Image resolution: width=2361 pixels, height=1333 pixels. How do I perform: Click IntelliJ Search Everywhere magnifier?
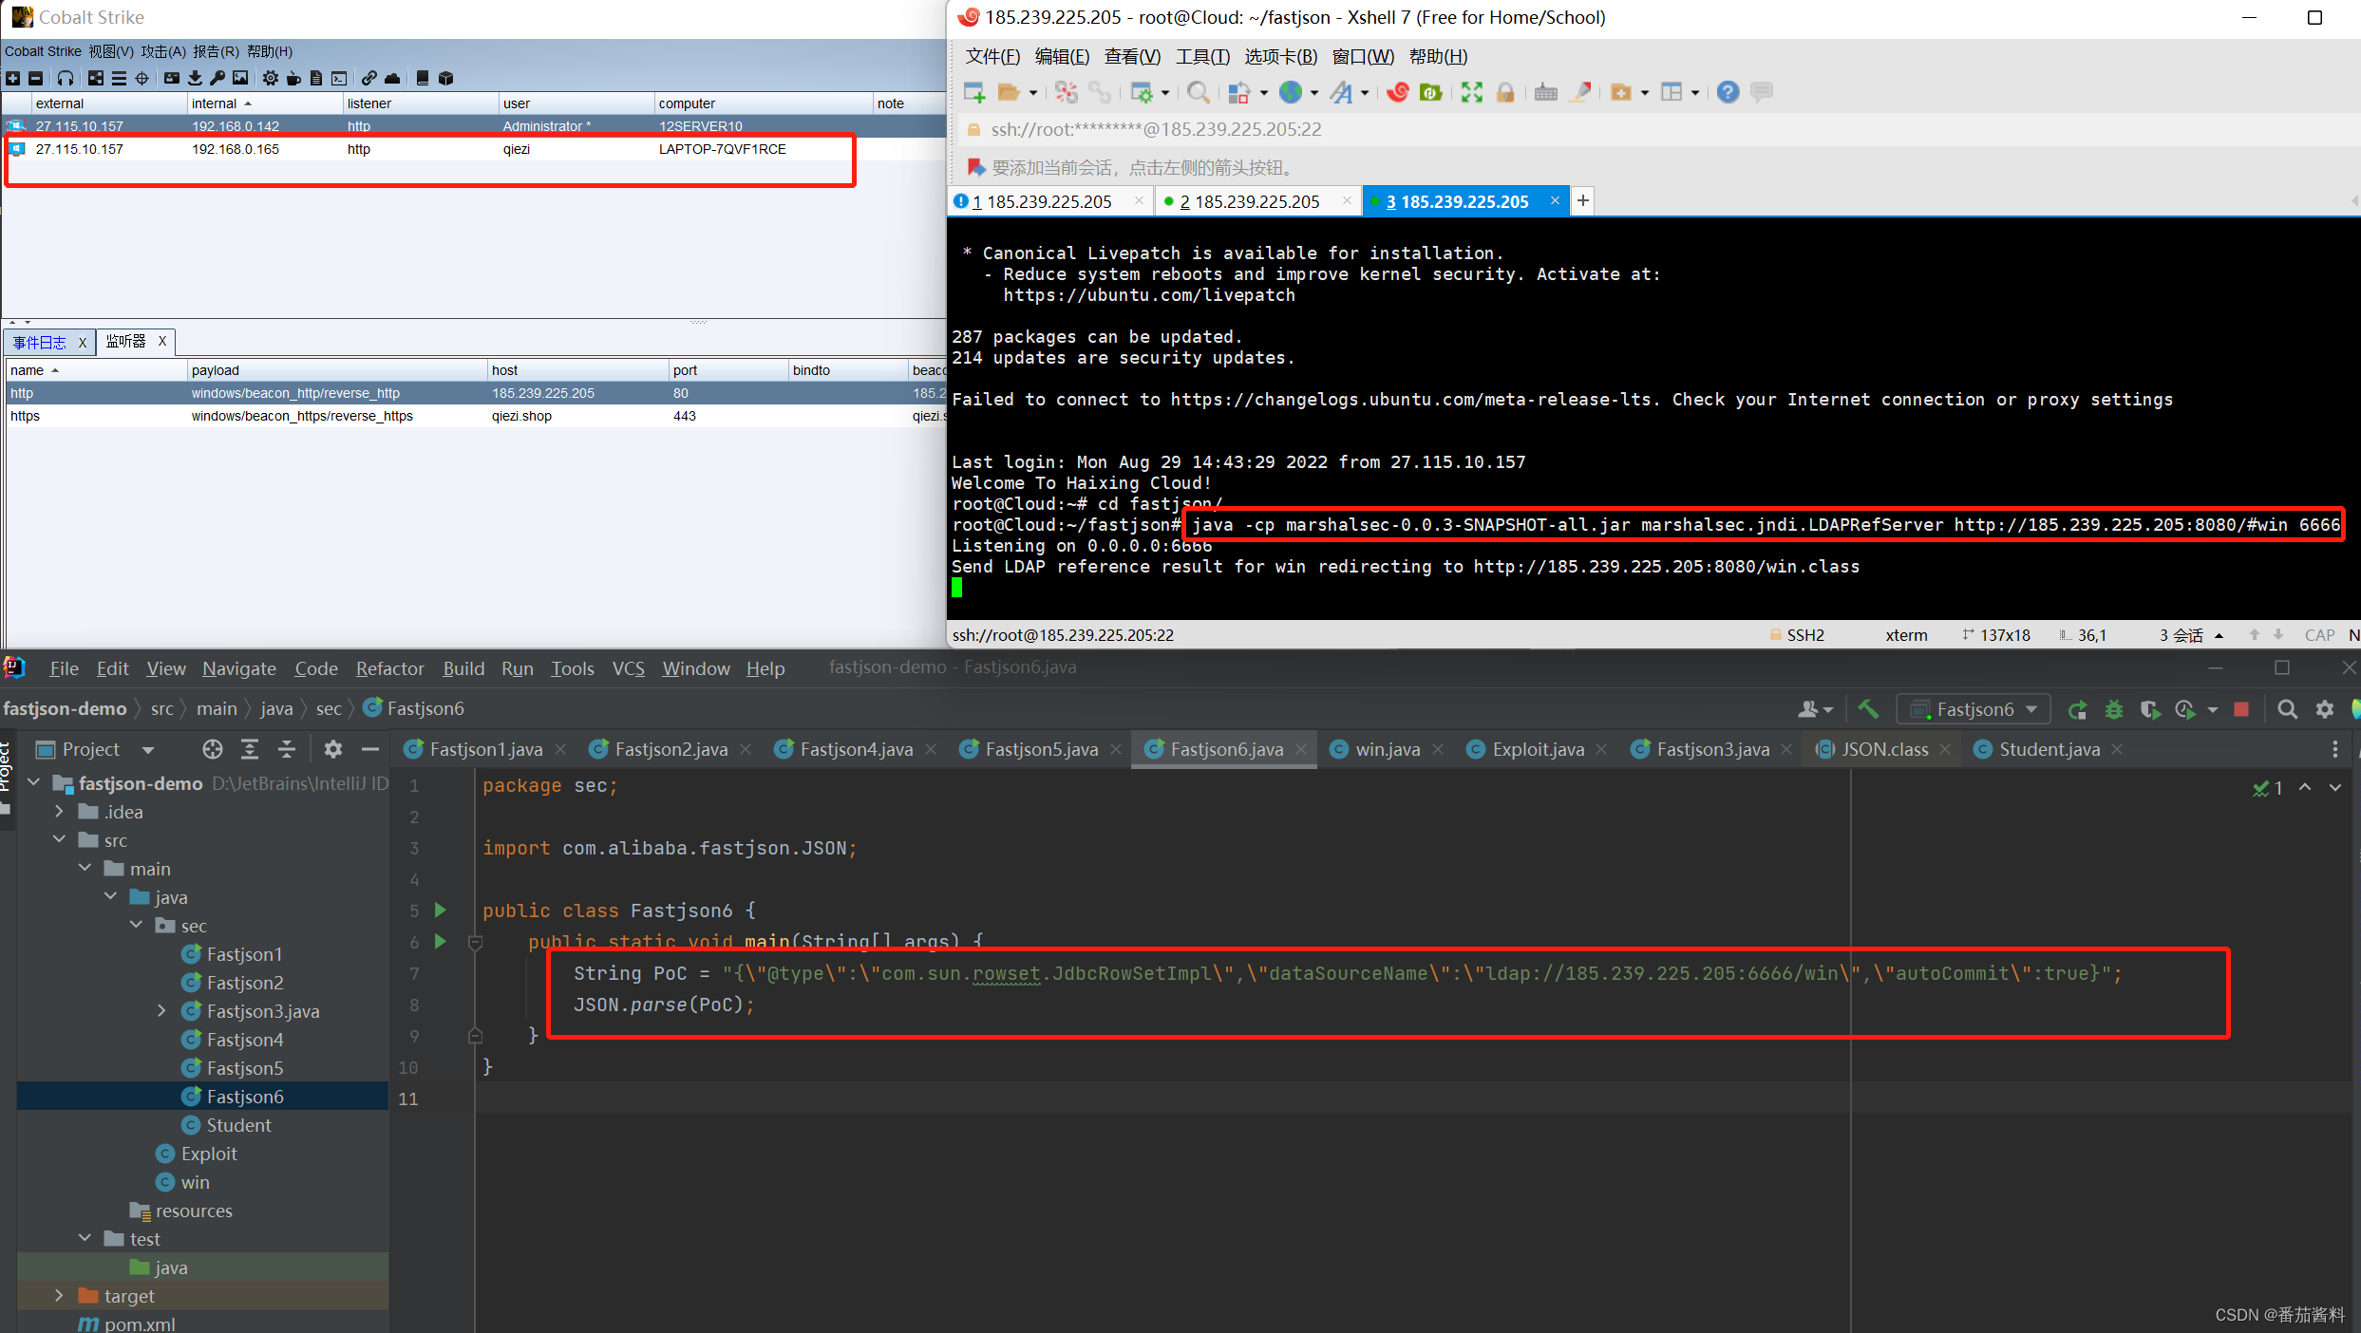click(2288, 709)
